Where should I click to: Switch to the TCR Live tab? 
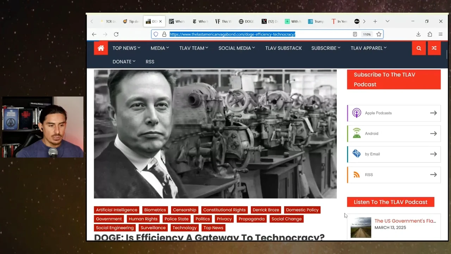click(108, 22)
